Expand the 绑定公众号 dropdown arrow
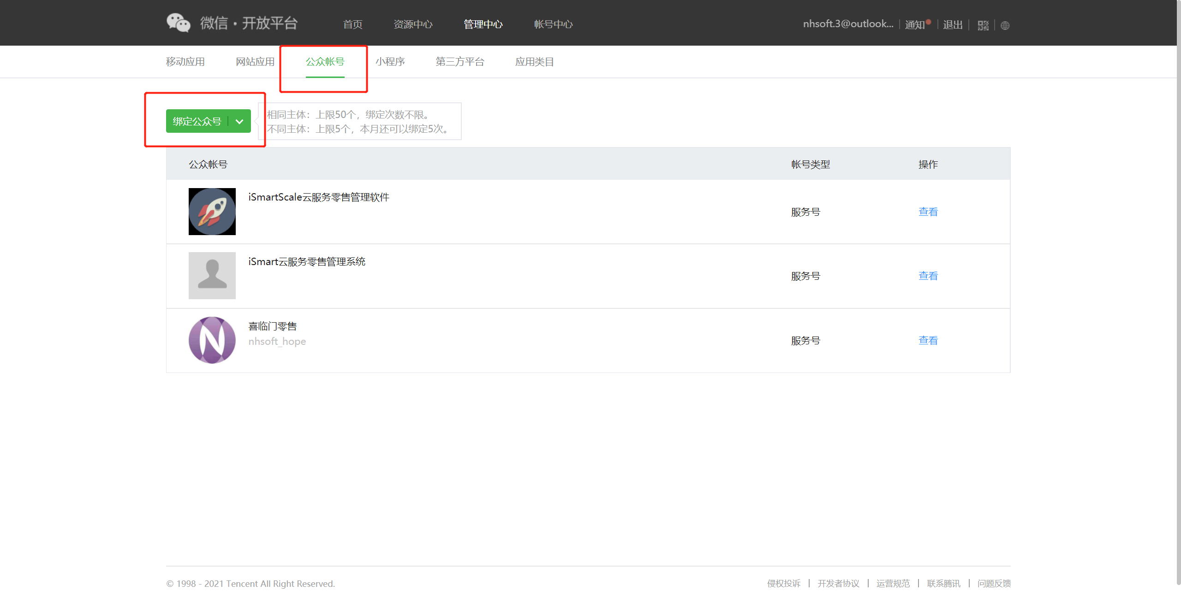 click(x=239, y=121)
